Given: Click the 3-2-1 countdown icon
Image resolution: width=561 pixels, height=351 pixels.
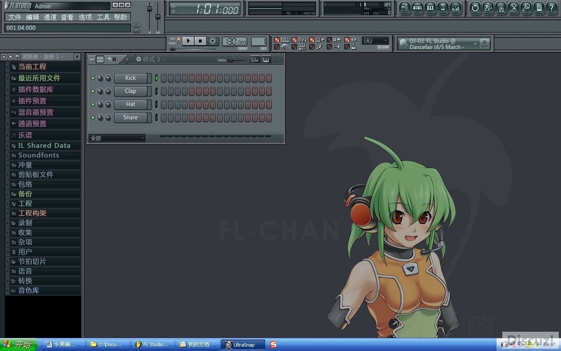Looking at the screenshot, I should pos(302,40).
